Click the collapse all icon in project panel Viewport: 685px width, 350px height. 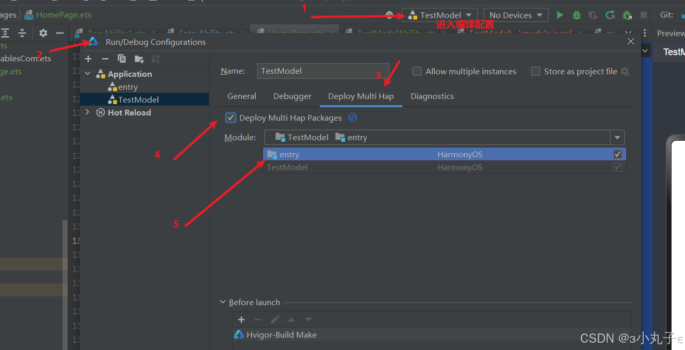point(22,33)
